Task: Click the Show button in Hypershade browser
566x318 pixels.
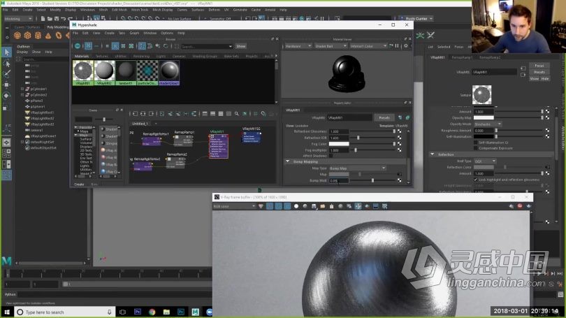Action: coord(241,46)
